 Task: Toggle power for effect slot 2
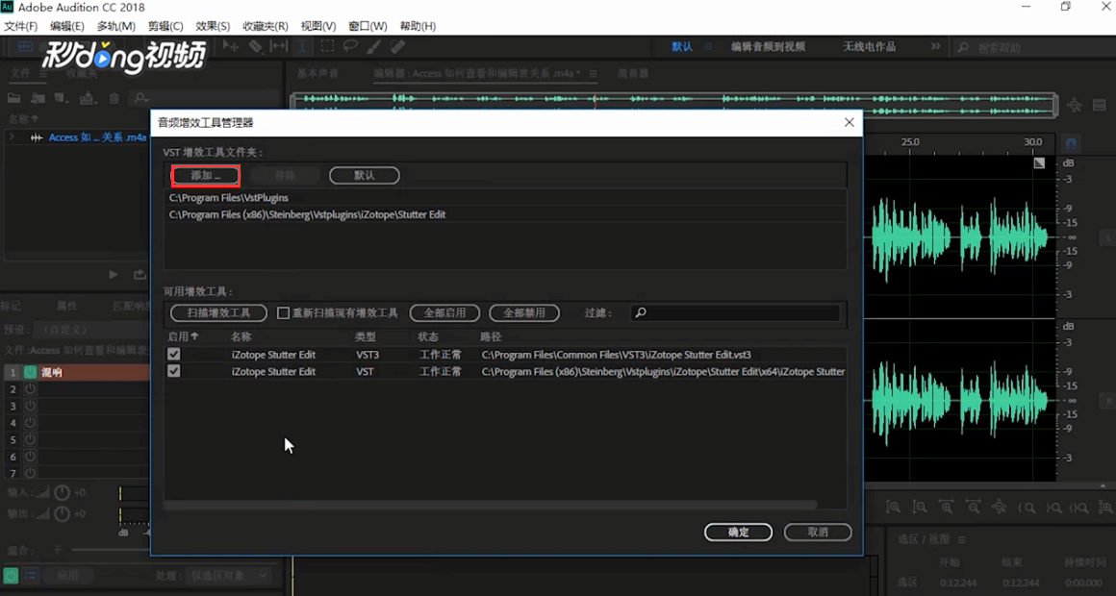click(30, 389)
